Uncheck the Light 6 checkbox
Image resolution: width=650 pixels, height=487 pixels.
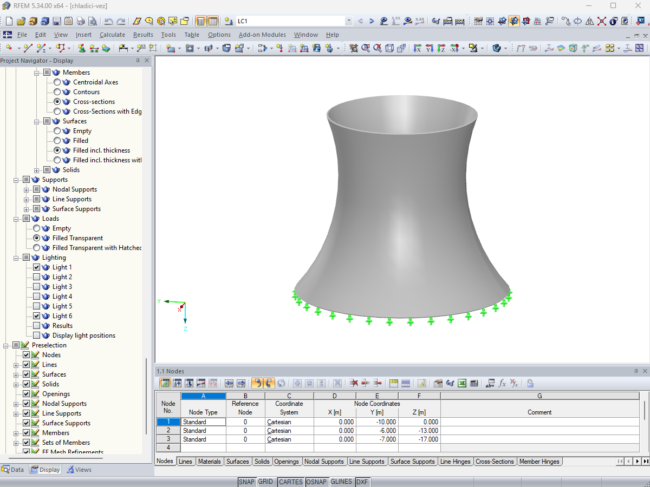37,316
